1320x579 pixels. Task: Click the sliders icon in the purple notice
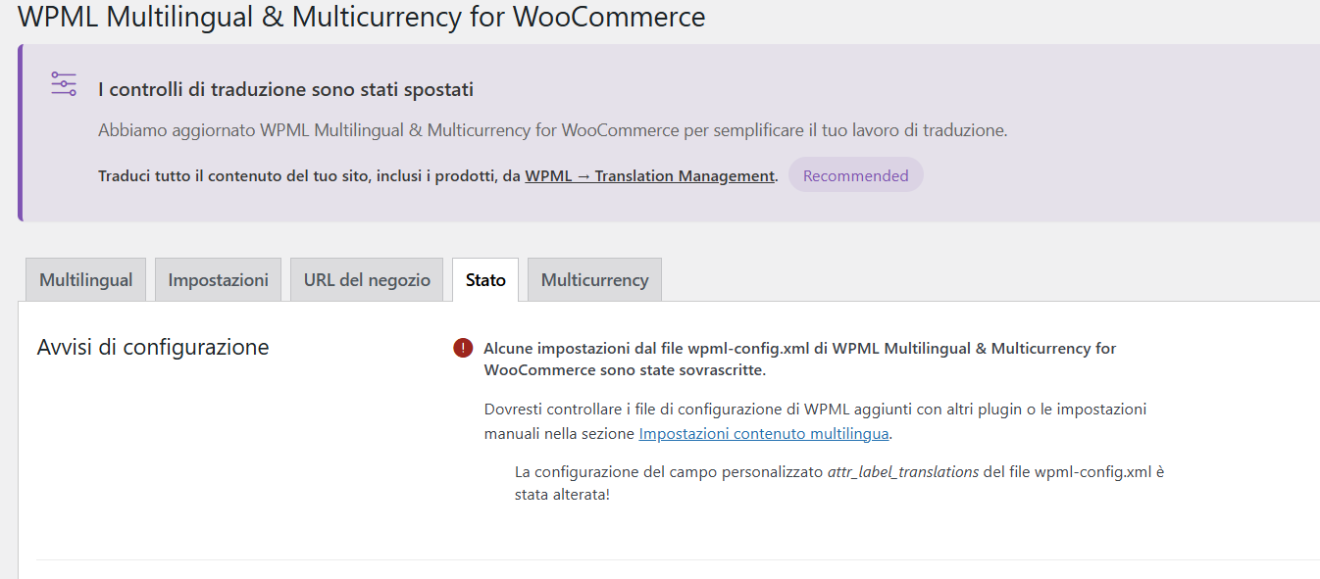coord(64,84)
